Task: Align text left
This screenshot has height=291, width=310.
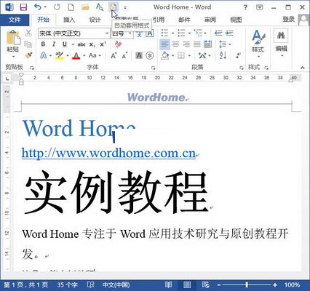Action: (164, 44)
